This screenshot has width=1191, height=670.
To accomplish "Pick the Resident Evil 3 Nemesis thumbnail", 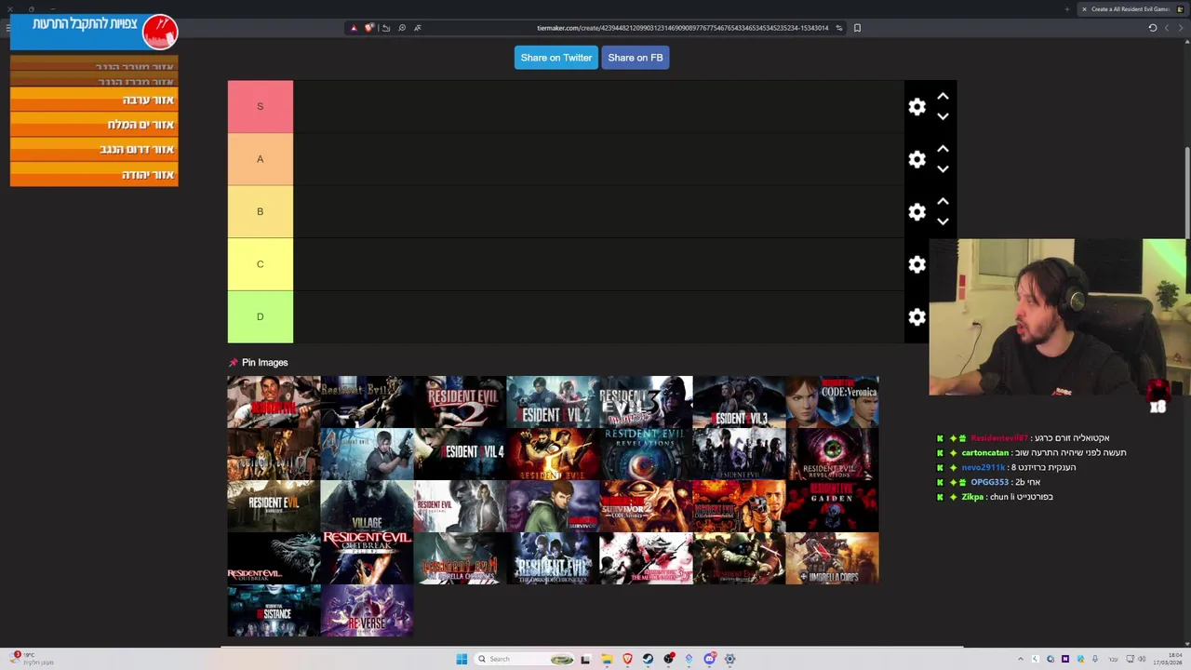I will coord(646,402).
